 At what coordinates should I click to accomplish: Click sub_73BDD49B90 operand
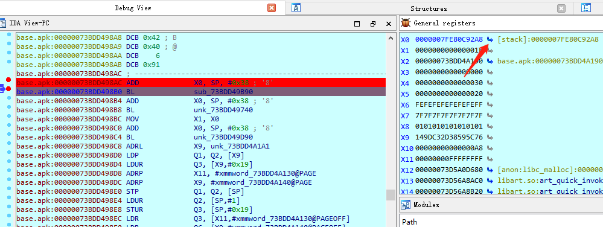(223, 92)
